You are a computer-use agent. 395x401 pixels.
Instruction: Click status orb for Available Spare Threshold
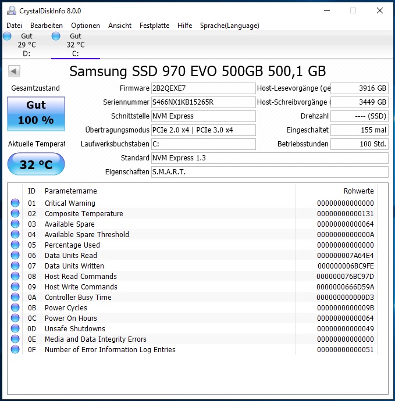pyautogui.click(x=15, y=235)
